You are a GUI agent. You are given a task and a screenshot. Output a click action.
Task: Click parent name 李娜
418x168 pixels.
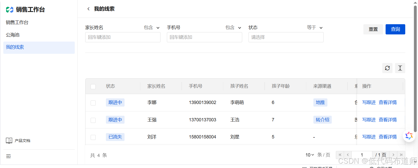pyautogui.click(x=152, y=102)
